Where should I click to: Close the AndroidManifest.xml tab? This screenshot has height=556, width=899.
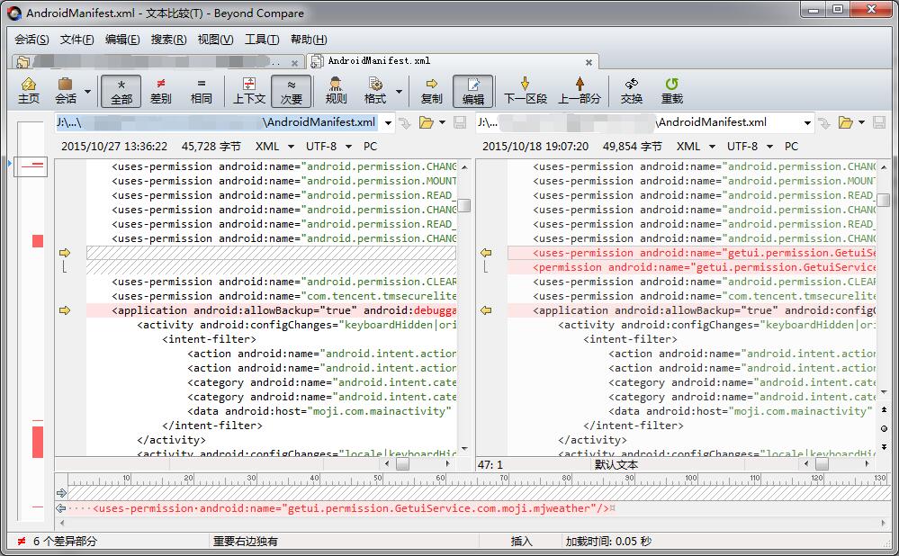pyautogui.click(x=589, y=62)
